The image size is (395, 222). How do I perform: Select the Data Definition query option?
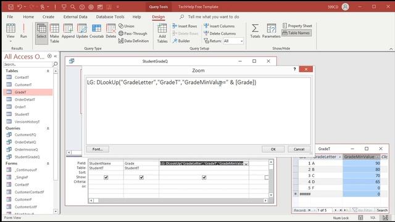pos(134,41)
